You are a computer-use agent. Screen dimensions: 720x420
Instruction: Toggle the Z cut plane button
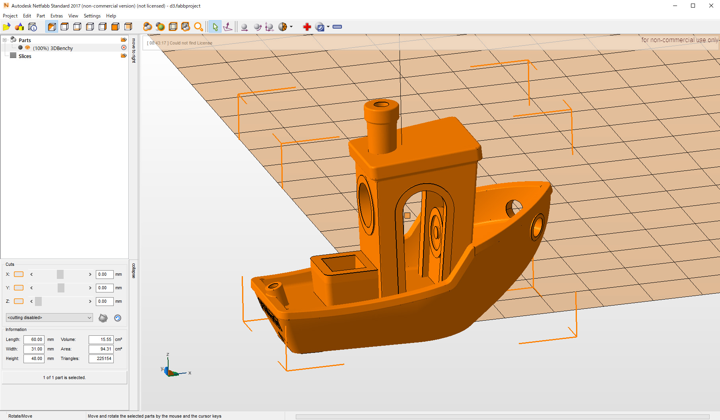[x=19, y=301]
